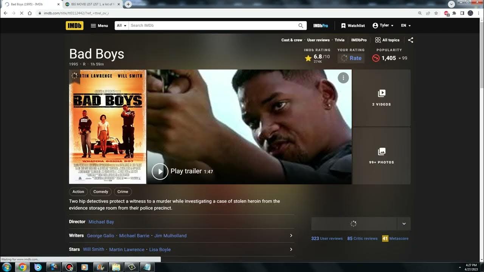Open star Lisa Boyle's page
484x272 pixels.
160,249
